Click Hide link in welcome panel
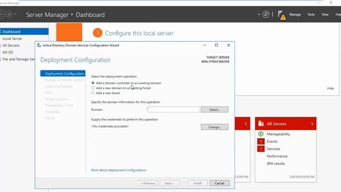Viewport: 341px width, 192px height. pyautogui.click(x=330, y=88)
